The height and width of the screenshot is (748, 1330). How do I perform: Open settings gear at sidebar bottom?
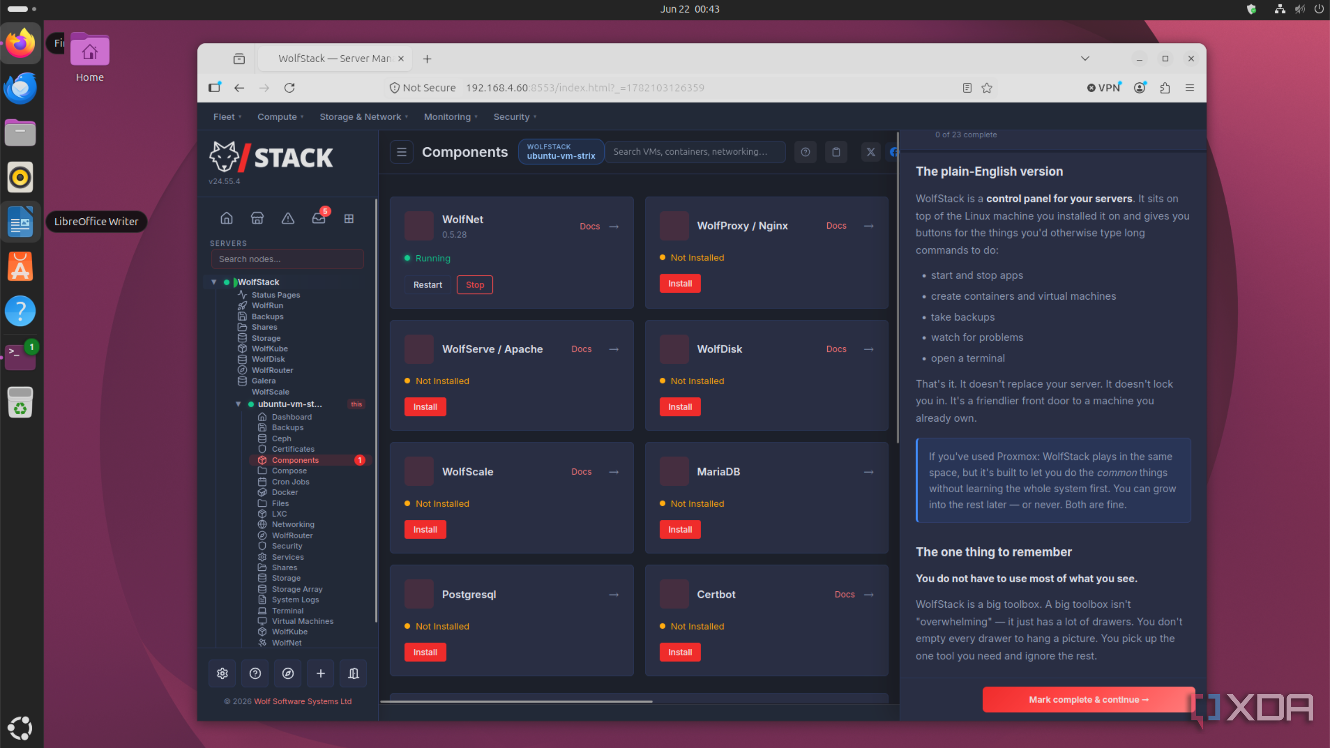tap(222, 673)
